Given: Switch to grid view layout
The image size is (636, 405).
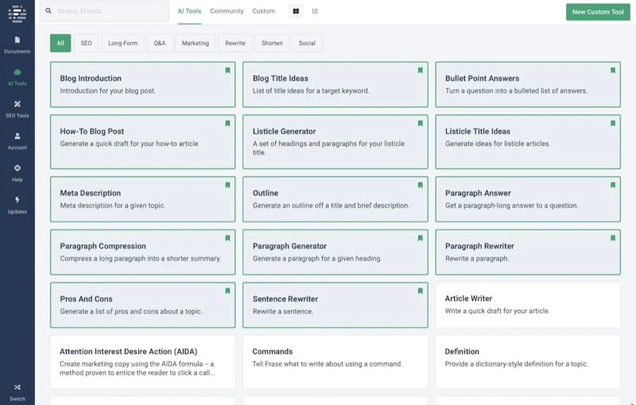Looking at the screenshot, I should [x=297, y=11].
